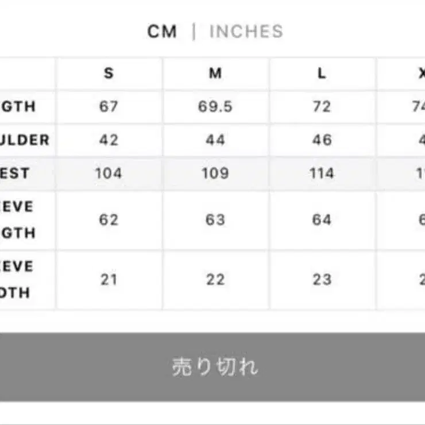Click the M sleeve width value 22
425x425 pixels.
click(x=215, y=280)
